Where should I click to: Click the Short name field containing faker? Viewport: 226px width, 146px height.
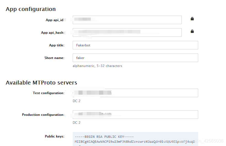tap(135, 58)
